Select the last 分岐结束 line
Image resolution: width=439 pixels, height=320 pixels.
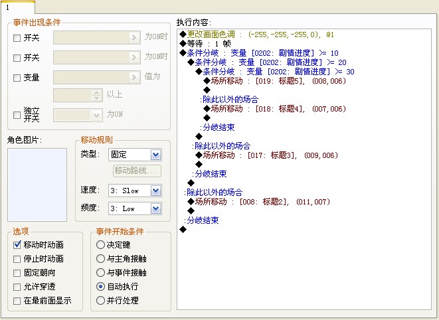tap(202, 220)
